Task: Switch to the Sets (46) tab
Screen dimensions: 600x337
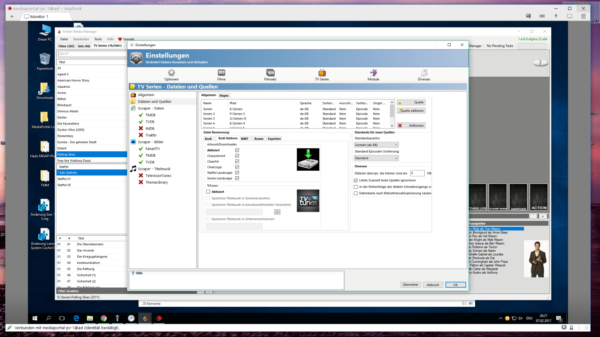Action: point(84,46)
